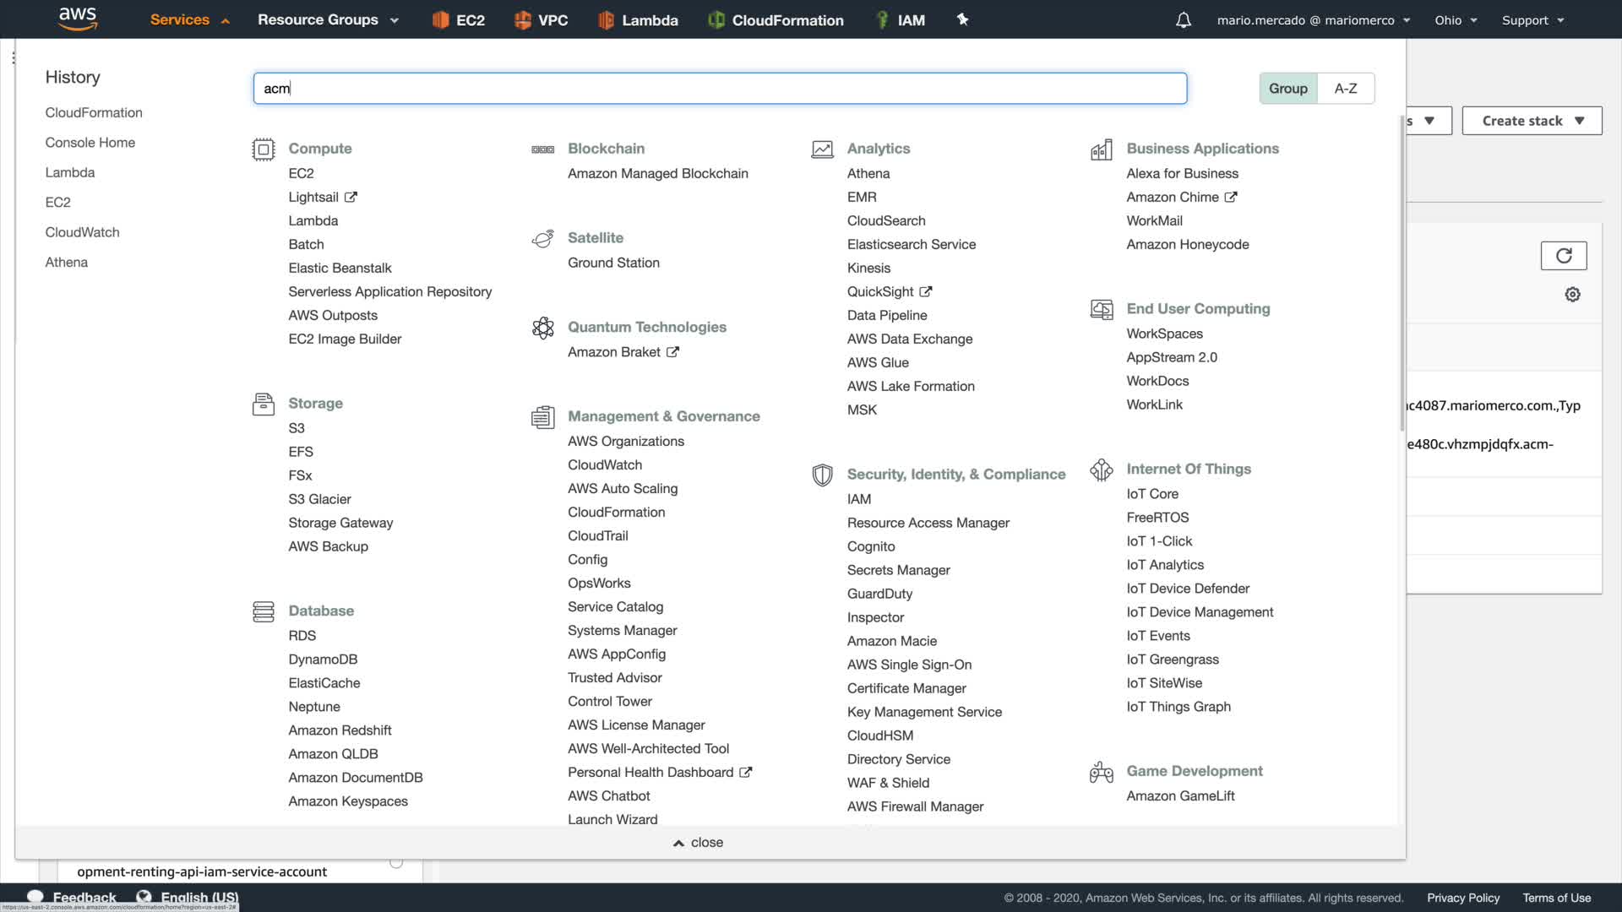Open the Create stack dropdown arrow
This screenshot has width=1622, height=912.
click(x=1580, y=121)
